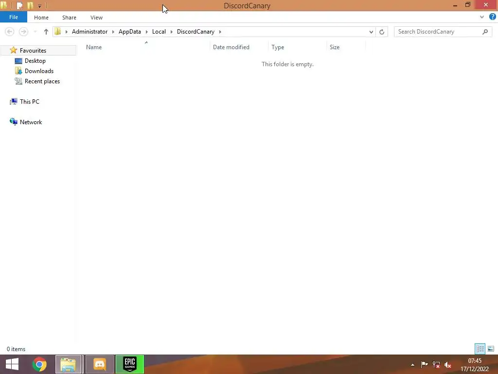Sort by the Name column header
The height and width of the screenshot is (374, 498).
94,47
